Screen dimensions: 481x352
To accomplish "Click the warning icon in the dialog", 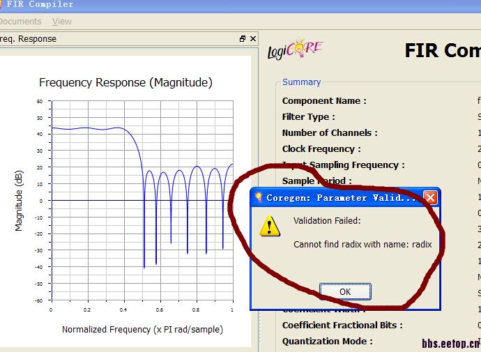I will pyautogui.click(x=270, y=226).
